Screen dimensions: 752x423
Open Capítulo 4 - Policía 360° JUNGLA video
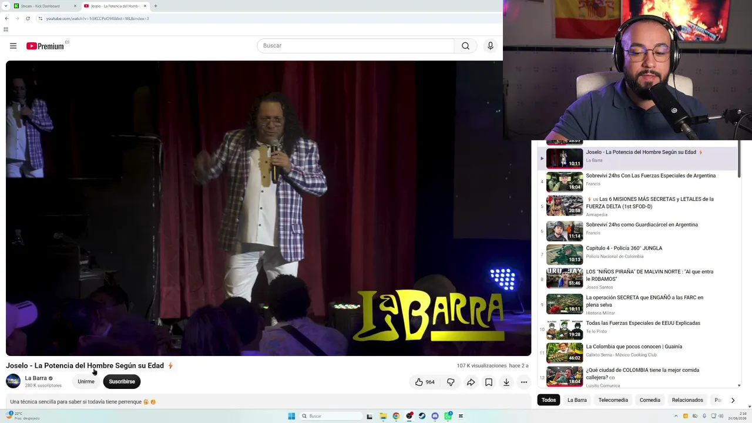pos(624,249)
